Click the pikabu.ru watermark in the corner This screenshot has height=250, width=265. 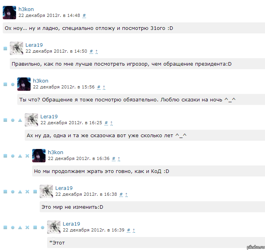[255, 247]
